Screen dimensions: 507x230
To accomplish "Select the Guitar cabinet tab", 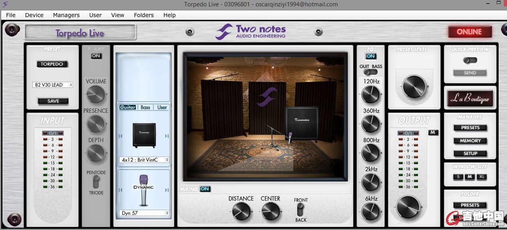I will [128, 107].
